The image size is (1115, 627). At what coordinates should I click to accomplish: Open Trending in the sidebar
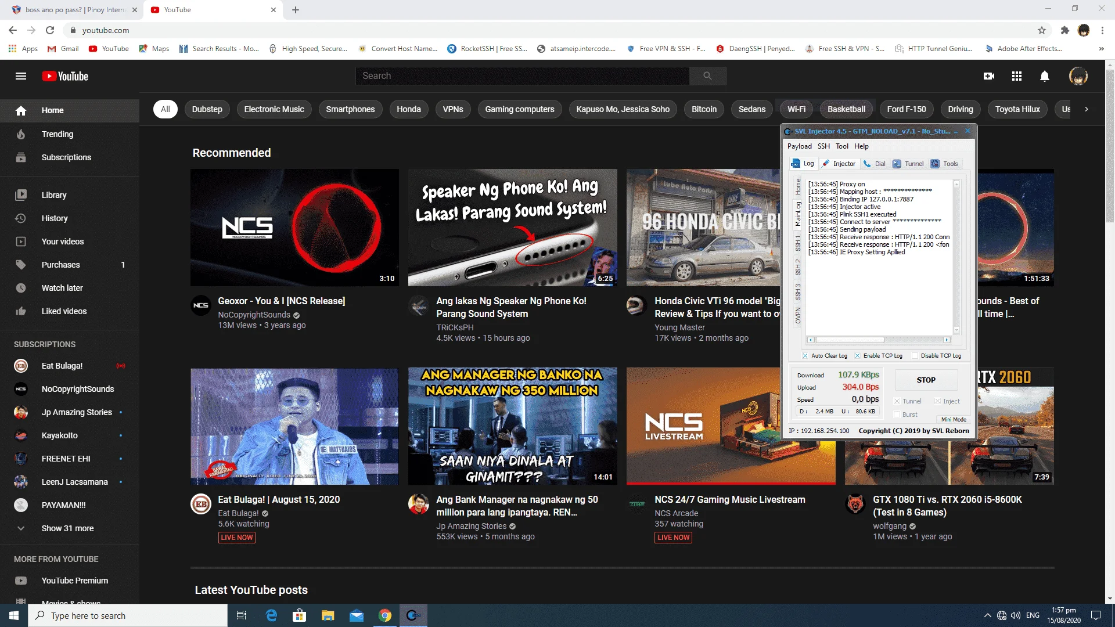70,134
